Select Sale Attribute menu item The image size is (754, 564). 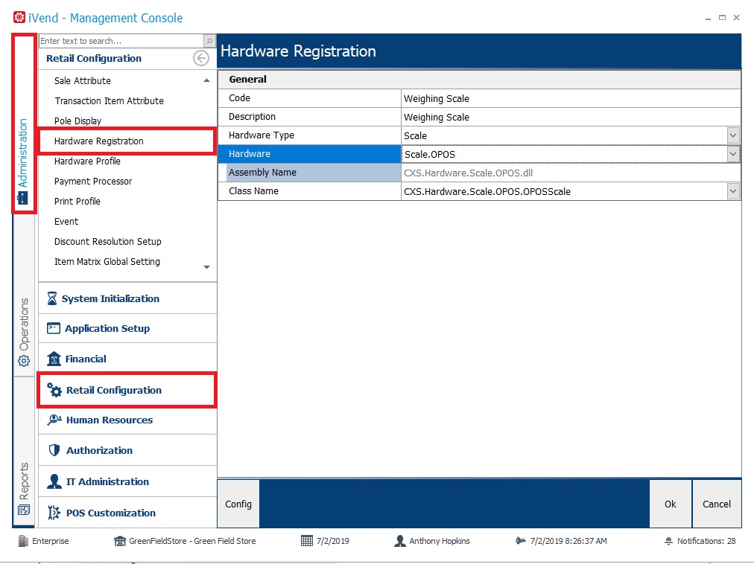(x=82, y=80)
